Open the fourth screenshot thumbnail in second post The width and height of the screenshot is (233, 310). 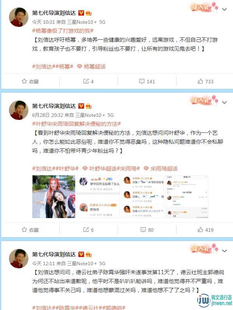[x=187, y=197]
